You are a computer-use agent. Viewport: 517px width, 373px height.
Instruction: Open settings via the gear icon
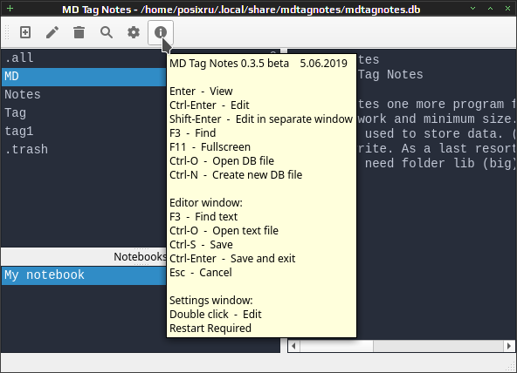tap(134, 32)
